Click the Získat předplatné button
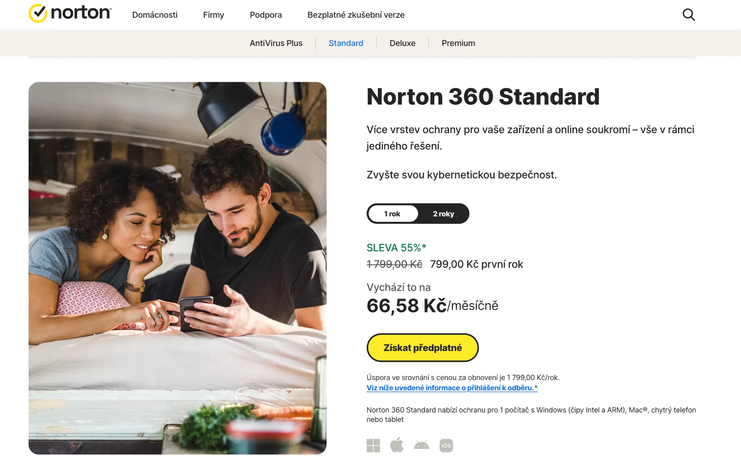 [423, 347]
